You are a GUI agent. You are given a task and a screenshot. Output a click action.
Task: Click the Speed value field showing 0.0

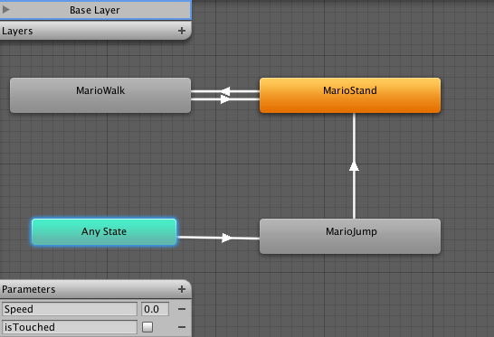[155, 309]
